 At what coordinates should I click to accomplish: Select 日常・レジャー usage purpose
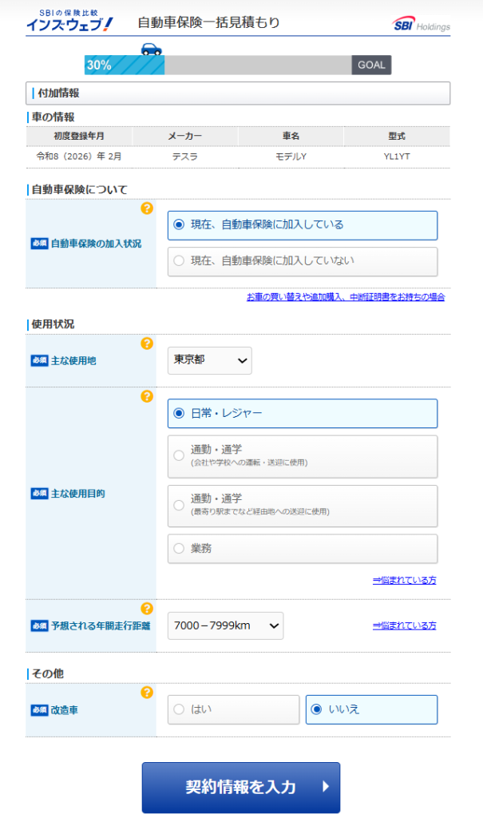coord(303,414)
